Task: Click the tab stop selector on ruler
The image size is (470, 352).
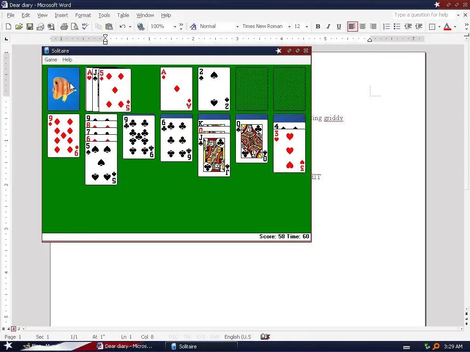Action: [x=6, y=38]
